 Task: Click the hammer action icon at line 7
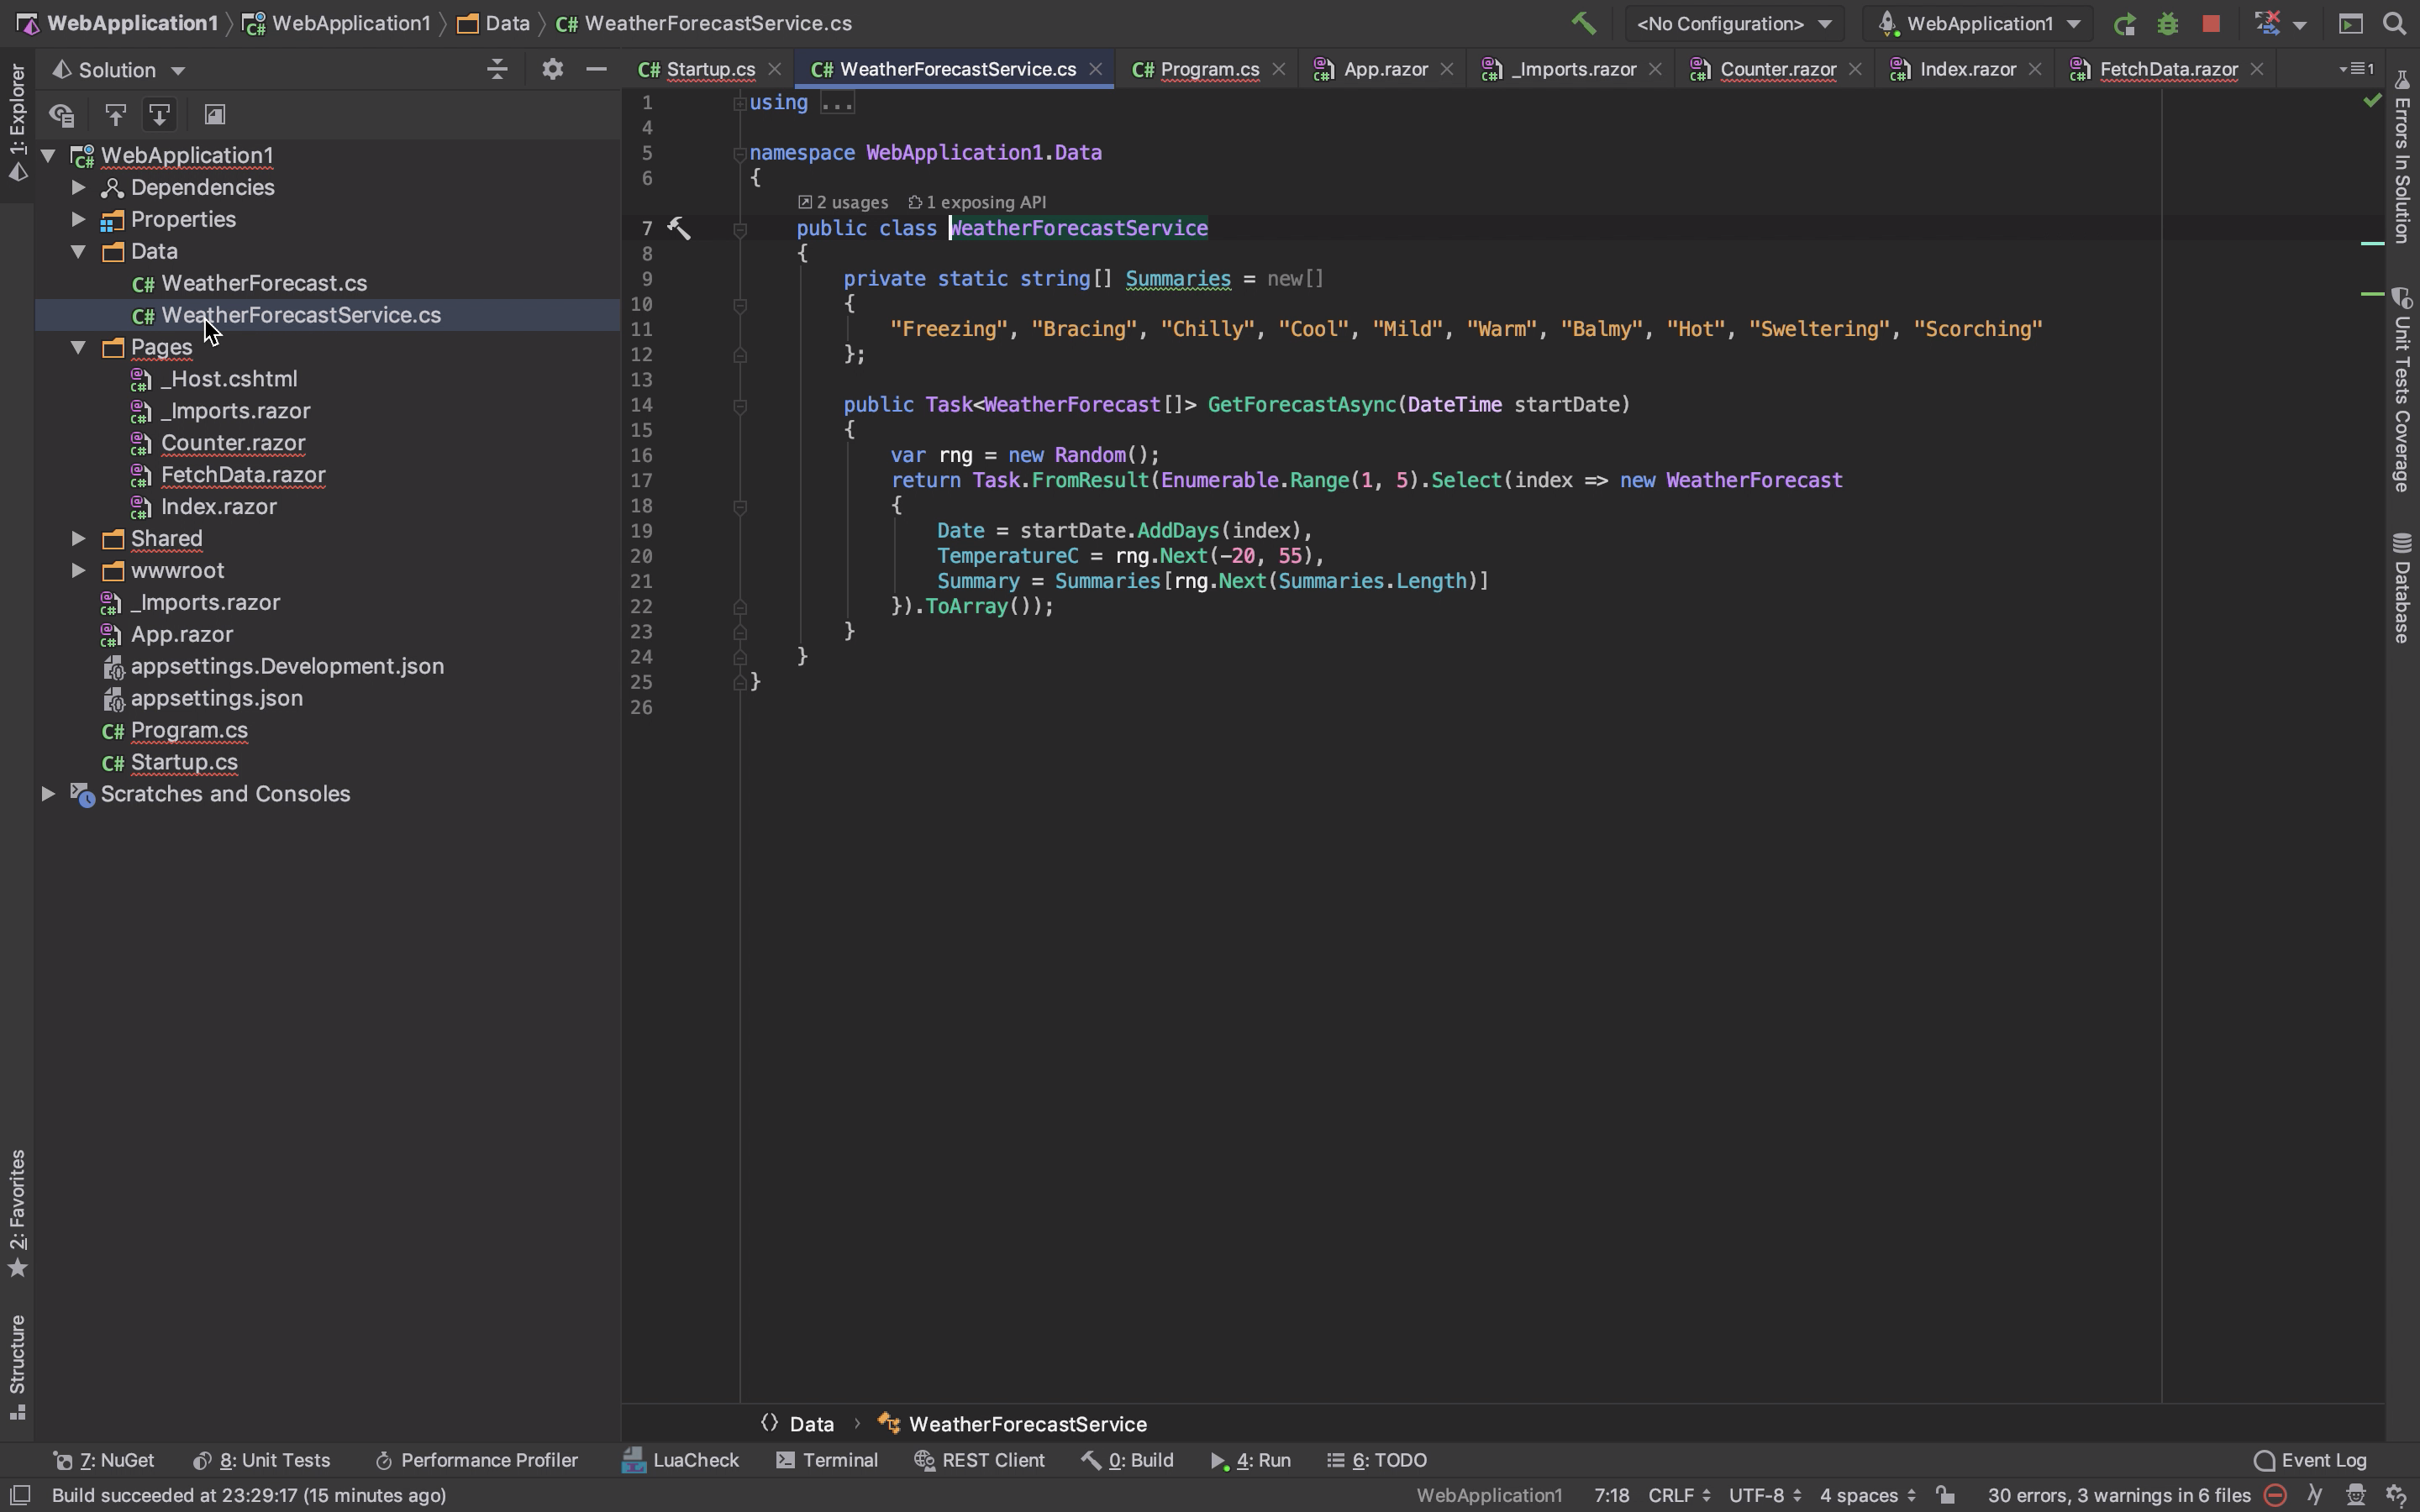click(679, 228)
